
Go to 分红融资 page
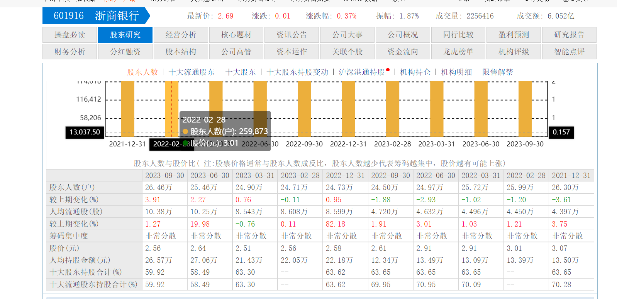pos(125,52)
